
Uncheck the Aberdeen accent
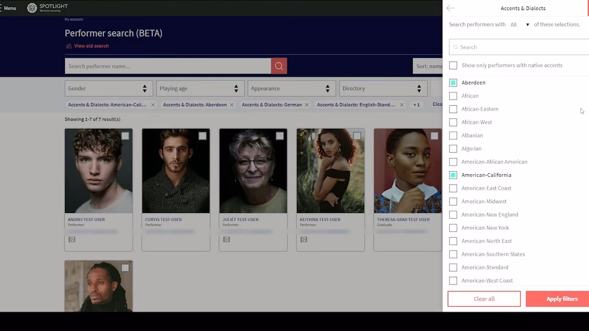(x=453, y=83)
